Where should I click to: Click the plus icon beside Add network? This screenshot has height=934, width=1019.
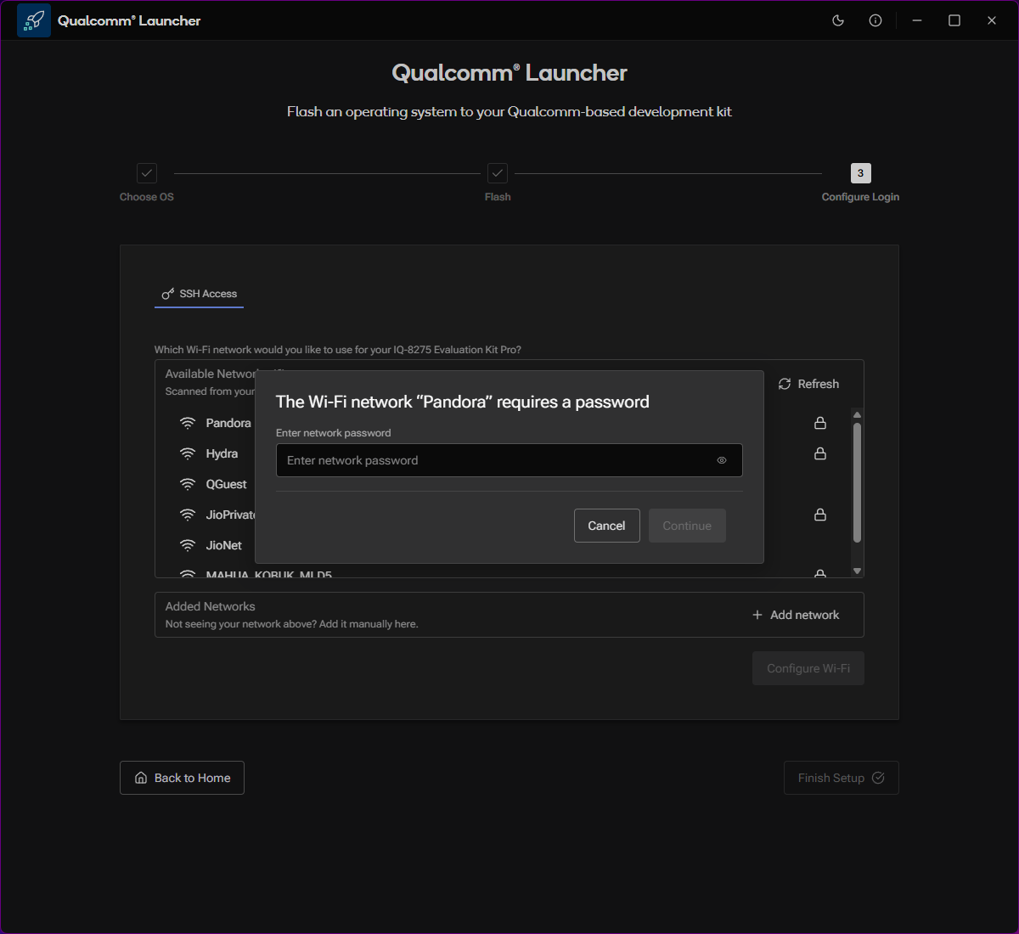(x=757, y=615)
